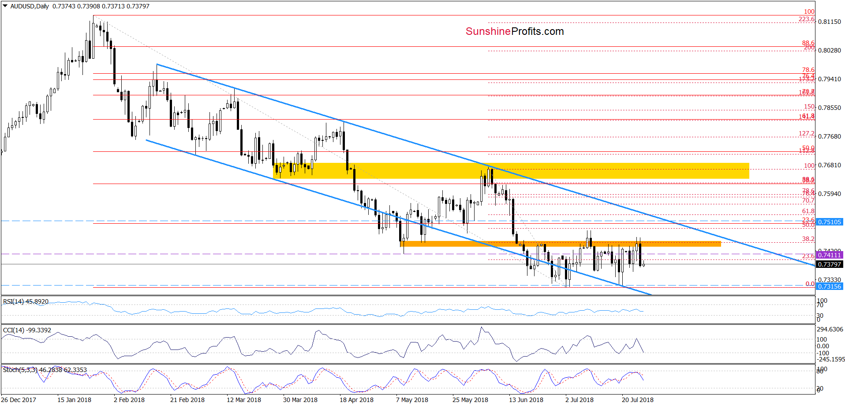Select 0.81150 on the price scale
The width and height of the screenshot is (845, 406).
click(830, 22)
